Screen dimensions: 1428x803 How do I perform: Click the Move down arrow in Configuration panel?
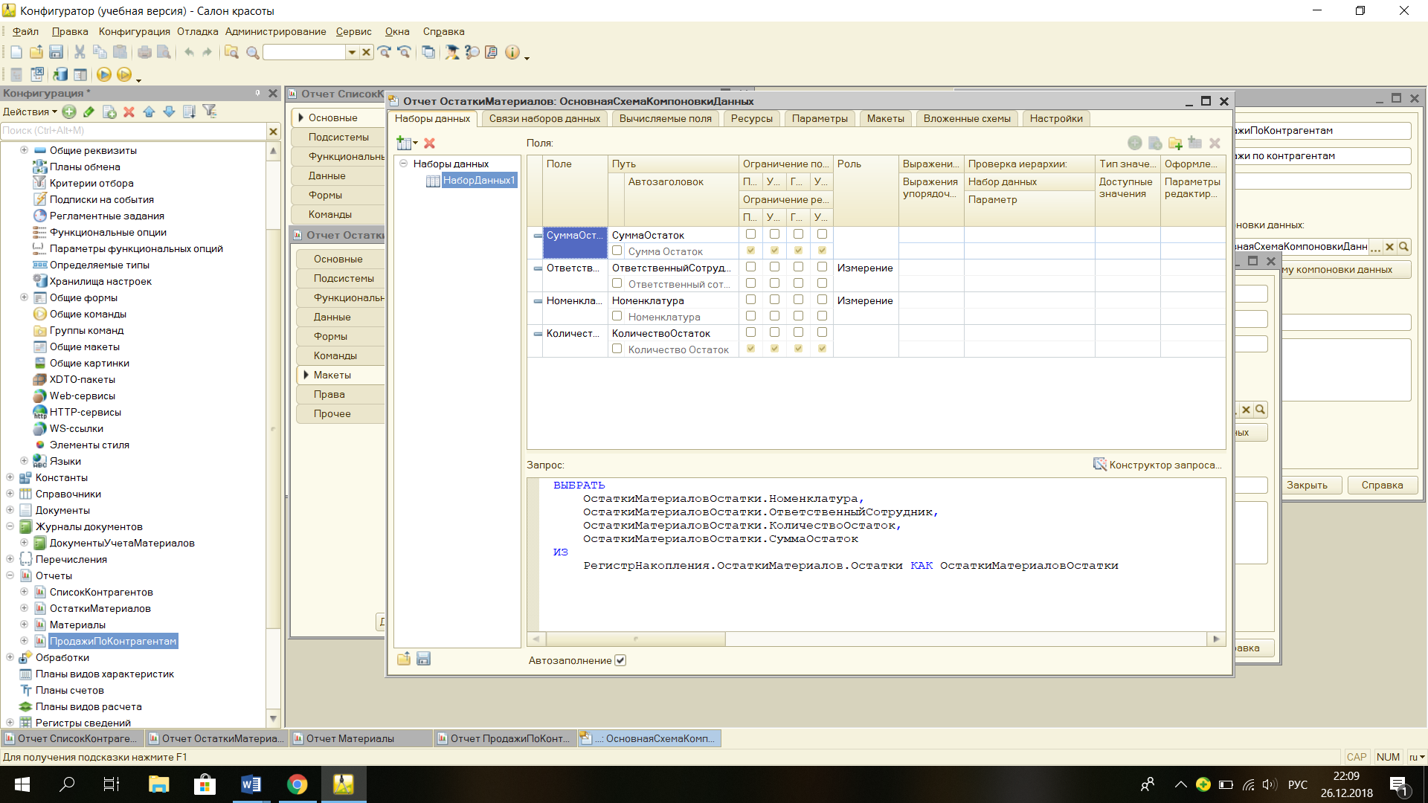(169, 112)
